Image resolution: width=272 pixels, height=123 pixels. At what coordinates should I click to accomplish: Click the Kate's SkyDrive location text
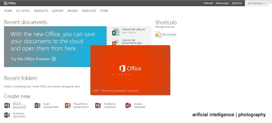click(x=129, y=32)
